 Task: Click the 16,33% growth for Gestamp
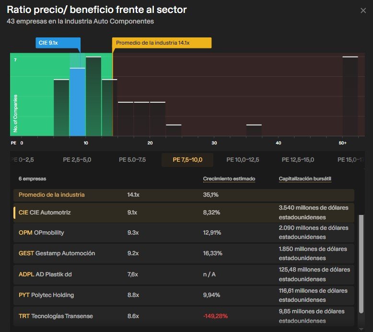[212, 253]
